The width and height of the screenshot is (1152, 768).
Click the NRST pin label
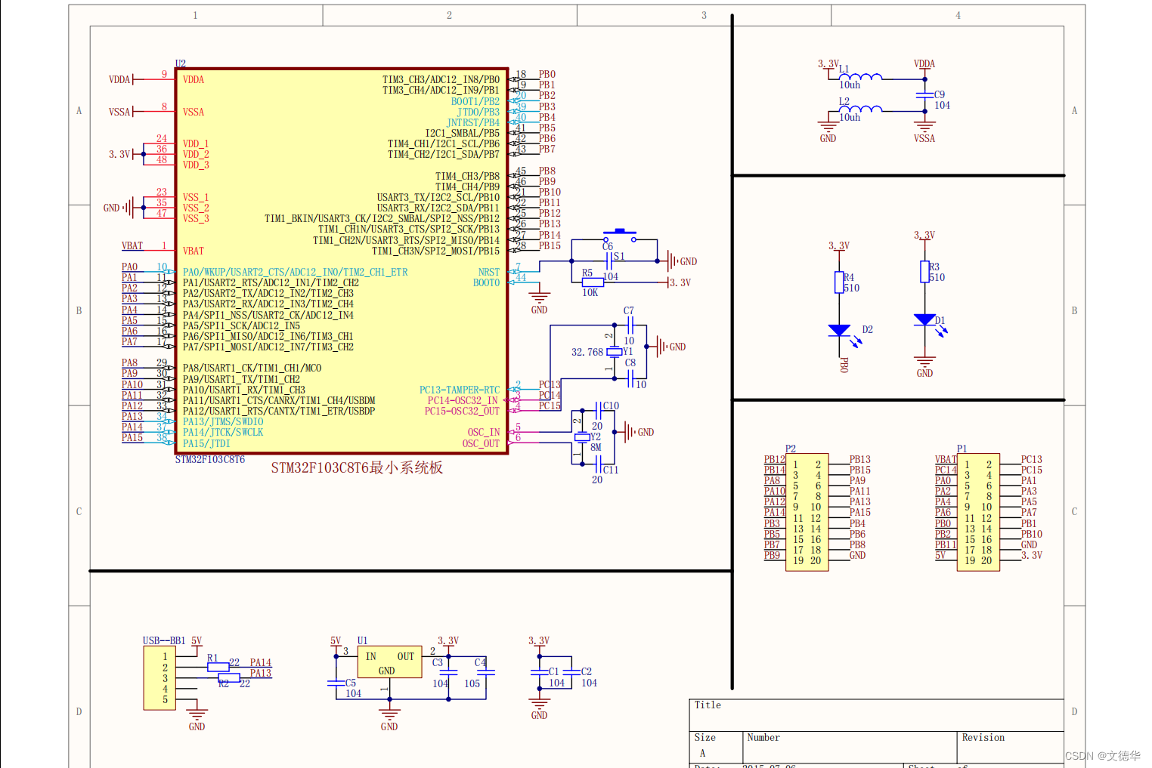click(489, 272)
